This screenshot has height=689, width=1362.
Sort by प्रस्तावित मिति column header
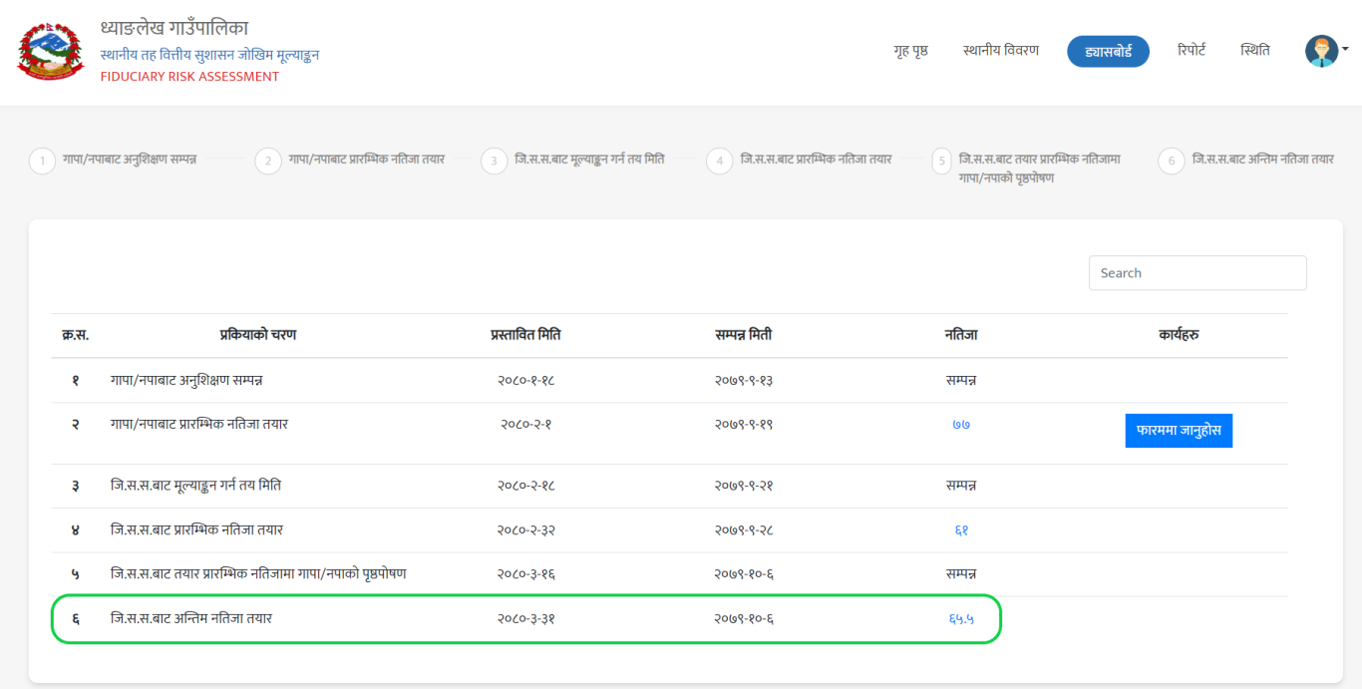coord(524,335)
